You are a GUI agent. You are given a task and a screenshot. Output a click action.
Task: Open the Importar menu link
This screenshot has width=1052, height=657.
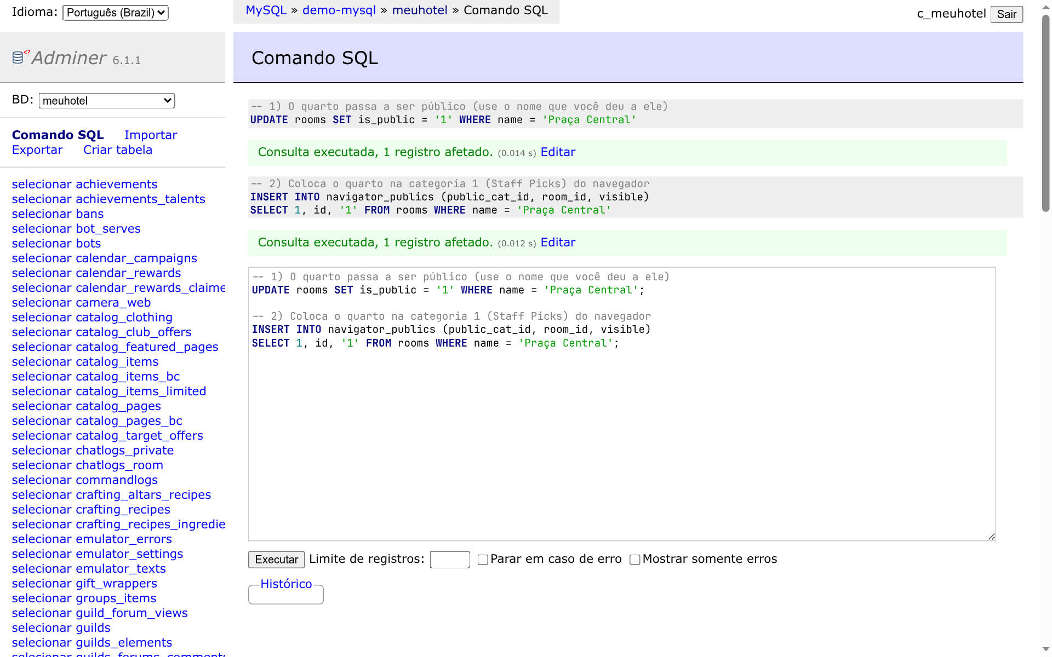click(151, 135)
